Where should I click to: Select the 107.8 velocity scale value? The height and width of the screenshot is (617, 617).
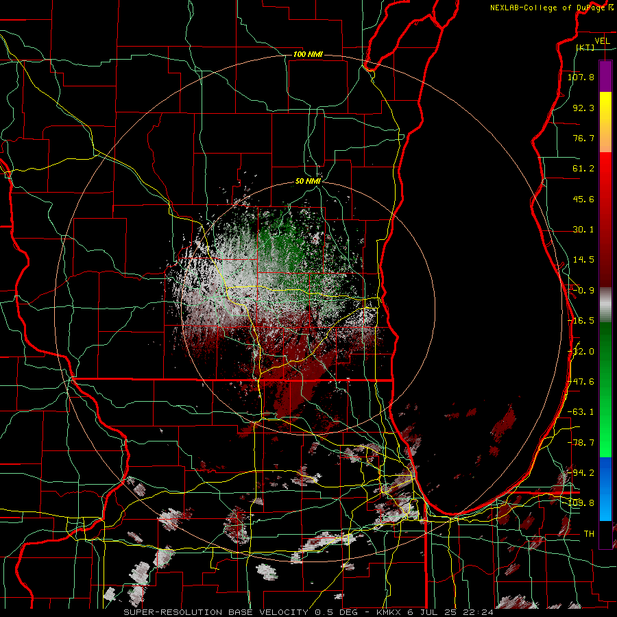pyautogui.click(x=581, y=77)
